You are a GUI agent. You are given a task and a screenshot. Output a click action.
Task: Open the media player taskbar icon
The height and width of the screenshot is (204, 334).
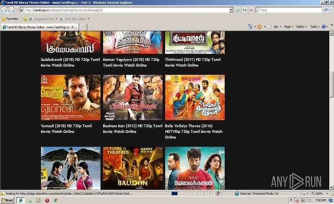point(38,200)
